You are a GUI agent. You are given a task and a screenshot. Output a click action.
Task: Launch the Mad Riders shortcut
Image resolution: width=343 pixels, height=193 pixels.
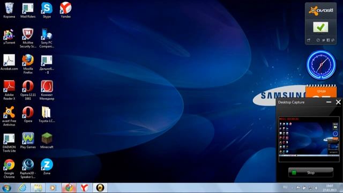coord(28,10)
